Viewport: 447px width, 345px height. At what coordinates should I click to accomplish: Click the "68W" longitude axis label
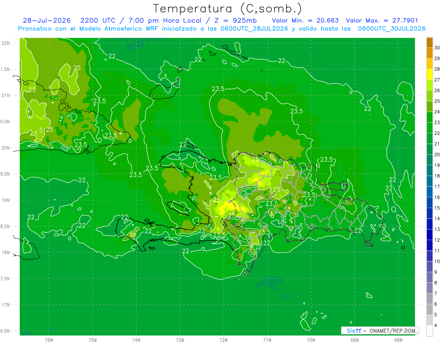[398, 340]
